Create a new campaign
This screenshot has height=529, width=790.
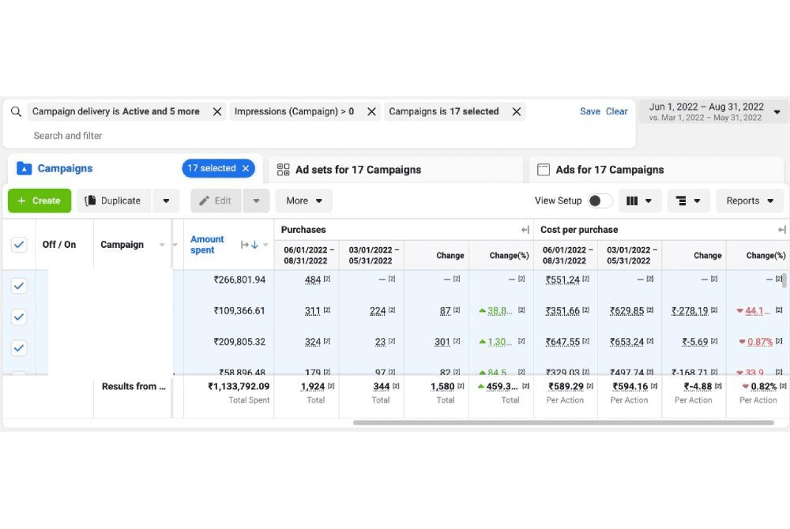(39, 201)
